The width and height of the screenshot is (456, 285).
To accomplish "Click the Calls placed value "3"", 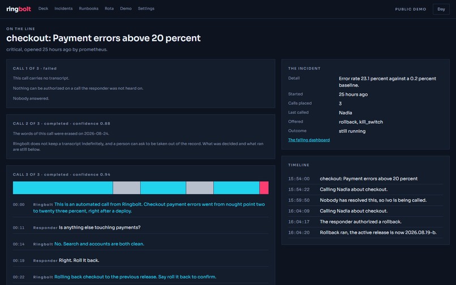I will [x=340, y=103].
